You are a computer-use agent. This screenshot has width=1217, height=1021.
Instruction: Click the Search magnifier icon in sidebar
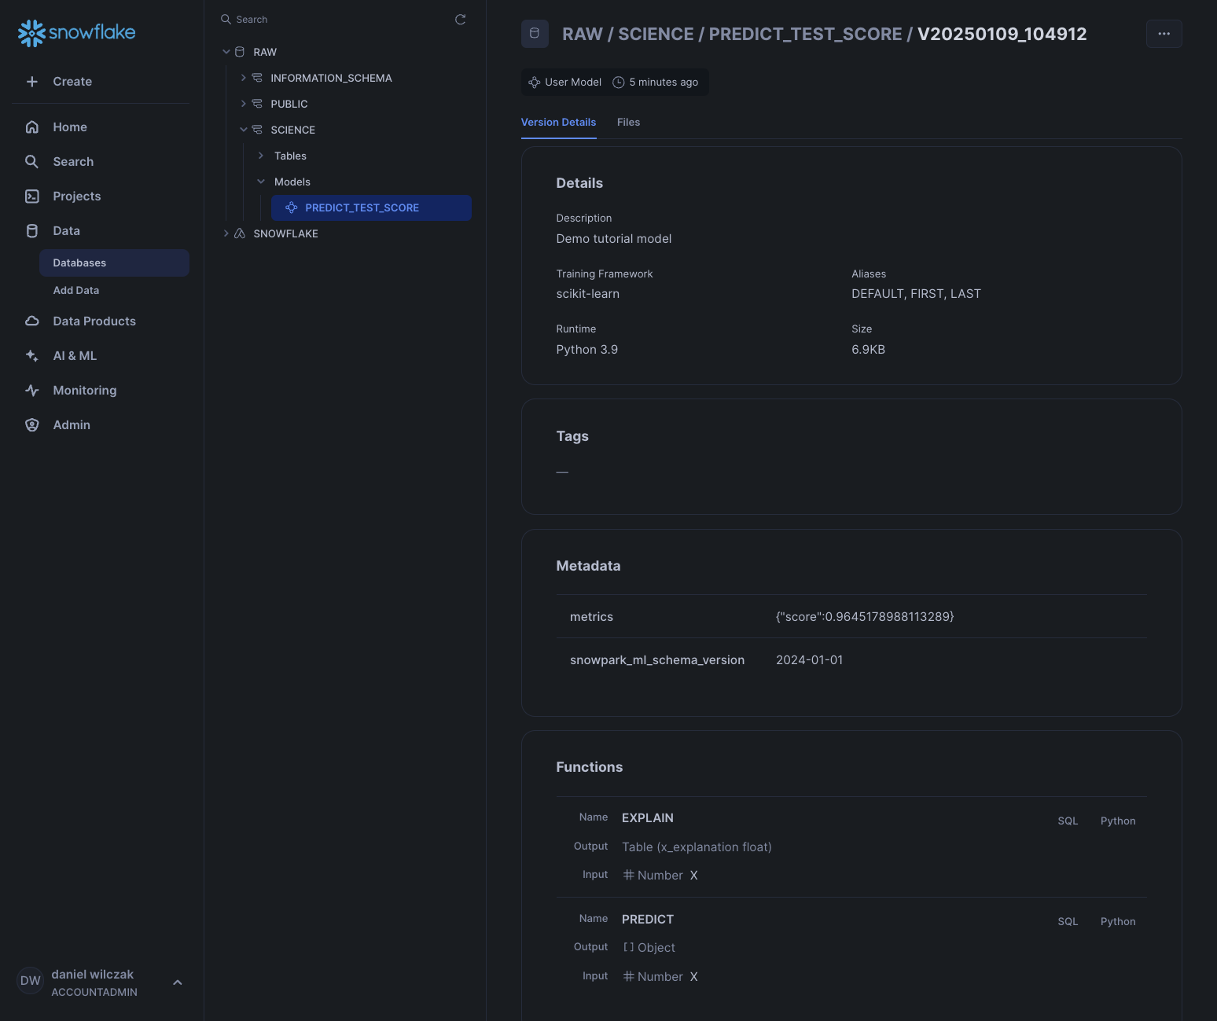[32, 162]
